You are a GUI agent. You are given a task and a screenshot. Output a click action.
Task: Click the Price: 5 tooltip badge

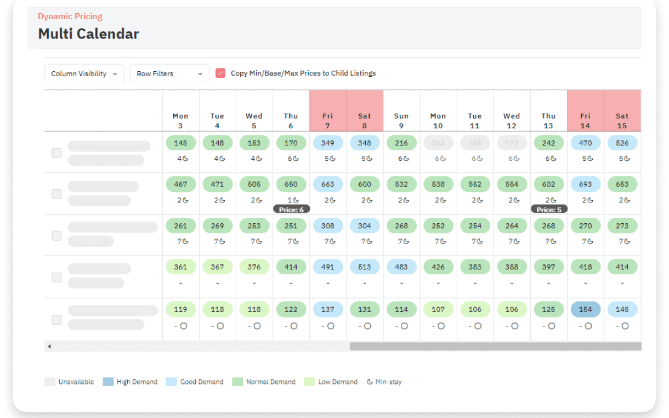(549, 210)
